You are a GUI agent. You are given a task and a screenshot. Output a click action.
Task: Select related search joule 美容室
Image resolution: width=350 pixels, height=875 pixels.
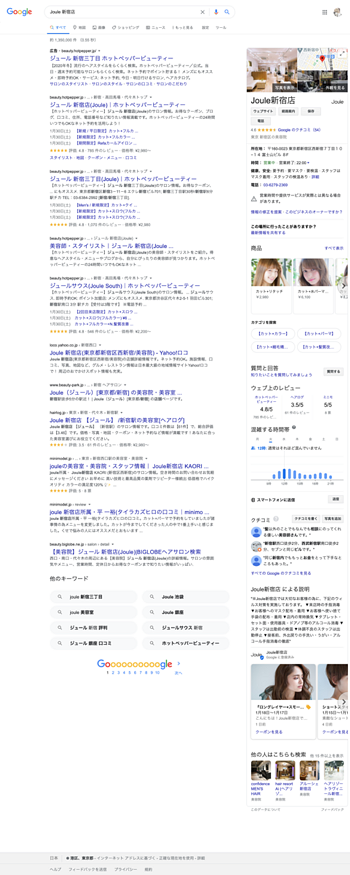tap(93, 612)
